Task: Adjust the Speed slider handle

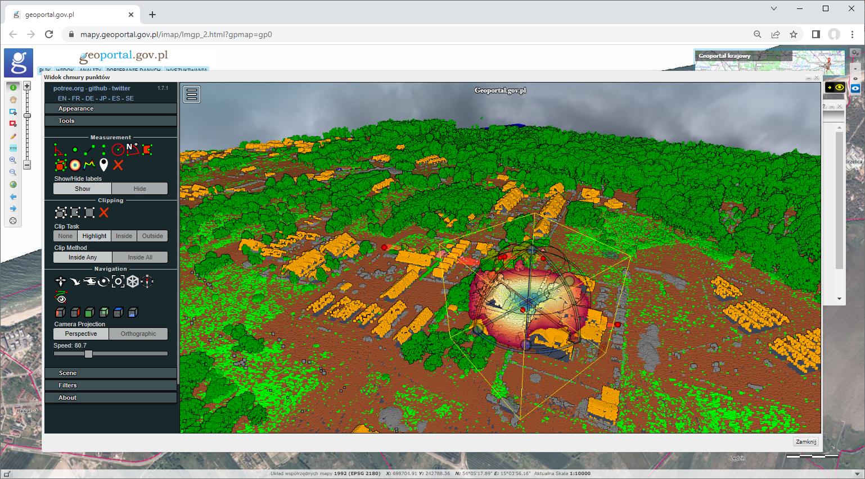Action: 88,354
